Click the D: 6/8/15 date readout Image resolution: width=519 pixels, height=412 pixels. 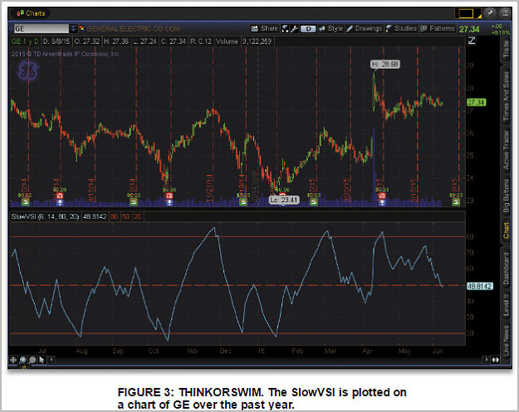[56, 41]
